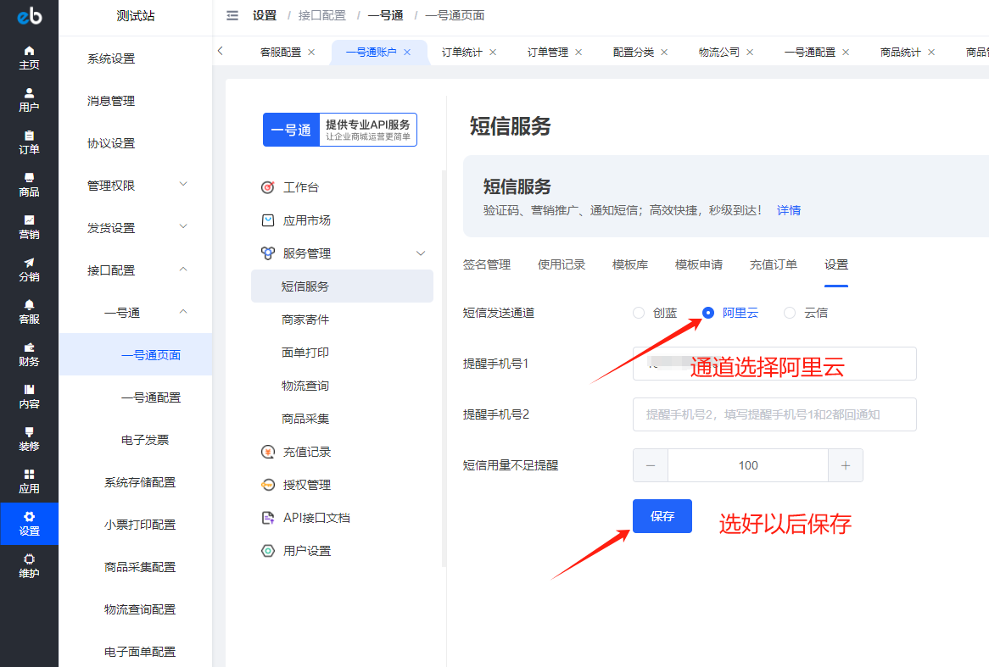Viewport: 989px width, 667px height.
Task: Switch to the 签名管理 tab
Action: click(x=487, y=264)
